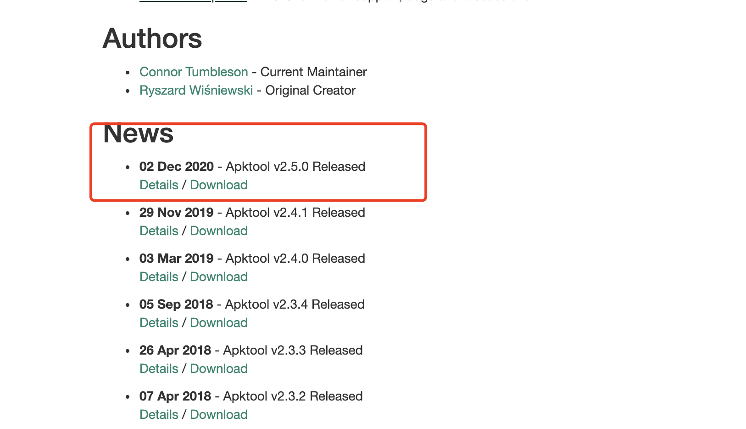View Details for Apktool v2.3.2 release
746x429 pixels.
(159, 415)
